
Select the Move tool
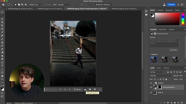coord(2,12)
